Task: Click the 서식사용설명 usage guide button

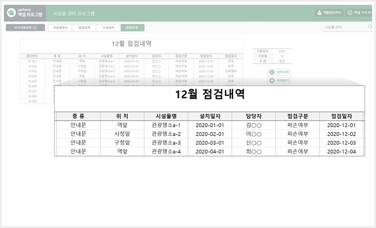Action: click(x=26, y=28)
